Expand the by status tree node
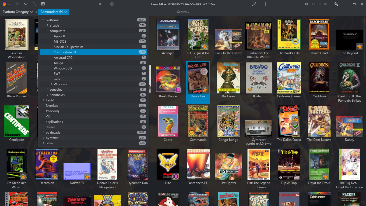366x206 pixels. (43, 138)
